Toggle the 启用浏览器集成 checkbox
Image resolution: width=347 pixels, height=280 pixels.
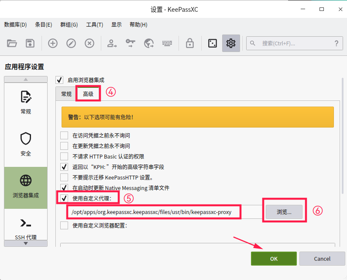tap(60, 80)
